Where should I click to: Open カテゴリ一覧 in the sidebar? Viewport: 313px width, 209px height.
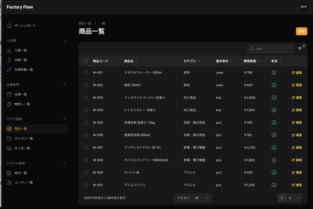coord(24,139)
